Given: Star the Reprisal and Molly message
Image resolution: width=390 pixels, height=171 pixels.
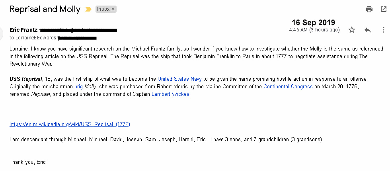Looking at the screenshot, I should [352, 30].
